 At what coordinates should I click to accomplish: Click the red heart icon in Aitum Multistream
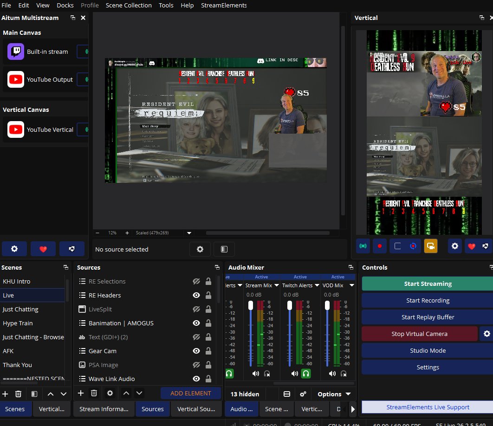click(43, 249)
